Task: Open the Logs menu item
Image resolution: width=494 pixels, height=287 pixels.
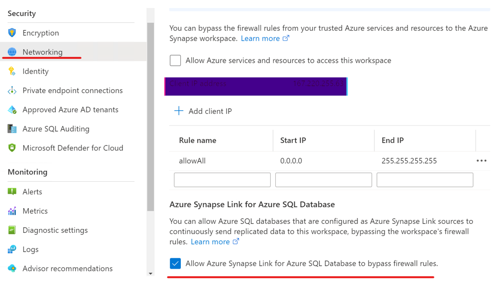Action: [31, 250]
